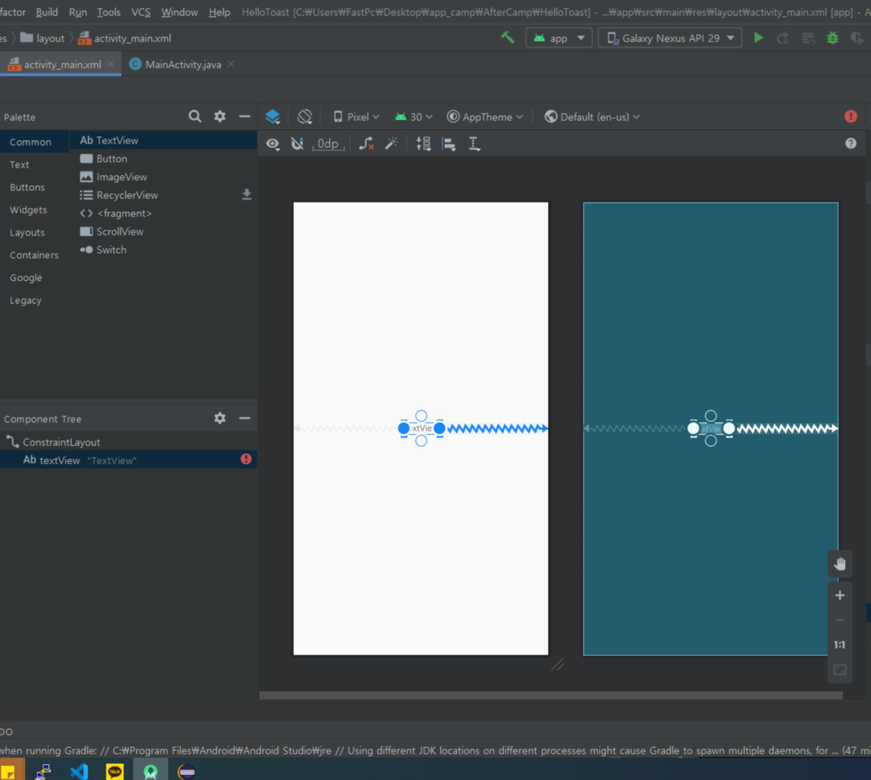Screen dimensions: 871x780
Task: Select the Legacy palette category
Action: tap(34, 300)
